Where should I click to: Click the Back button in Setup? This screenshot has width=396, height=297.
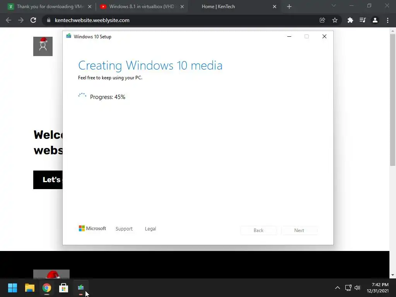click(259, 230)
